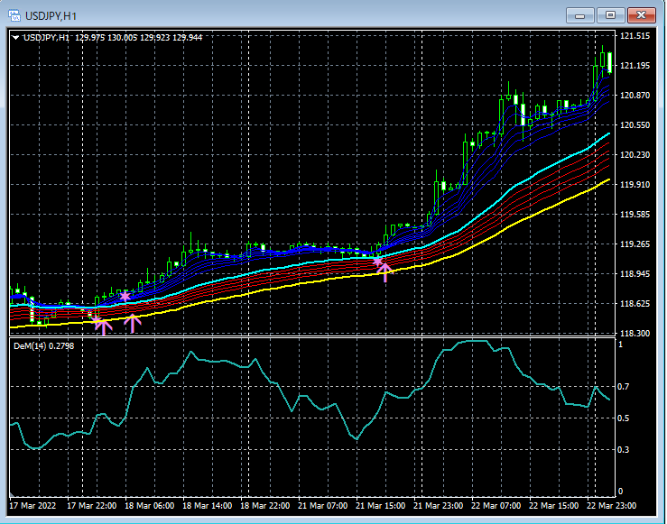Click the 0.7 level on DeM scale
This screenshot has height=524, width=667.
click(x=625, y=387)
